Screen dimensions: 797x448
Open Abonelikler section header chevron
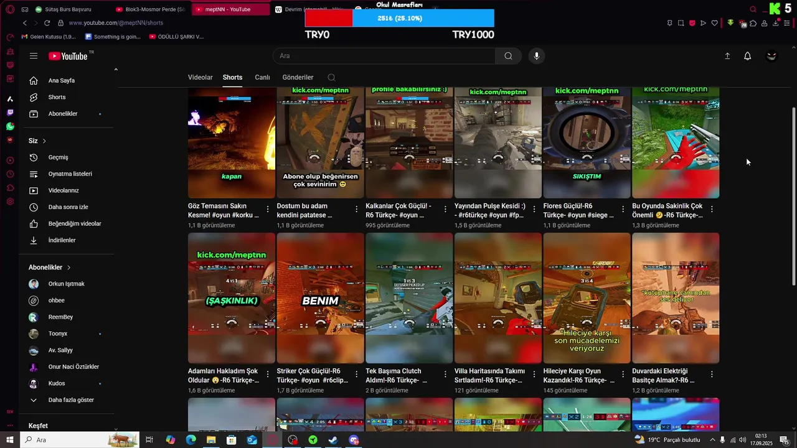point(68,268)
